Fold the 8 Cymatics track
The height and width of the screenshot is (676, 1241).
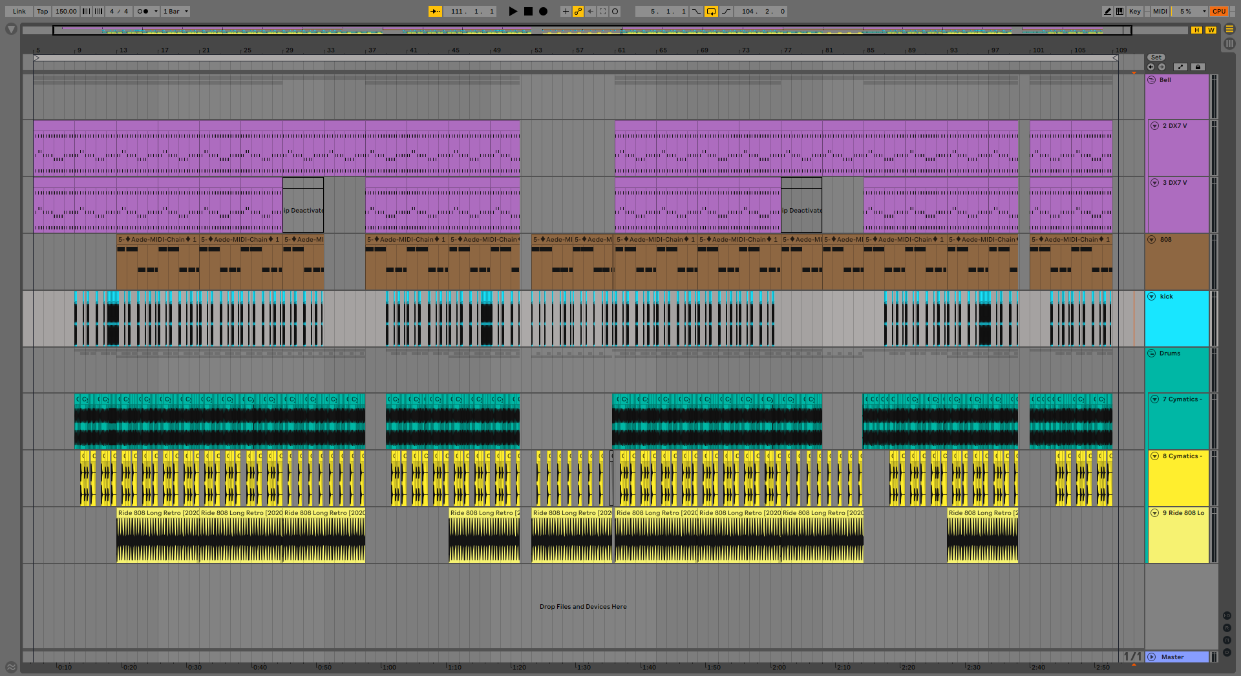pyautogui.click(x=1154, y=456)
